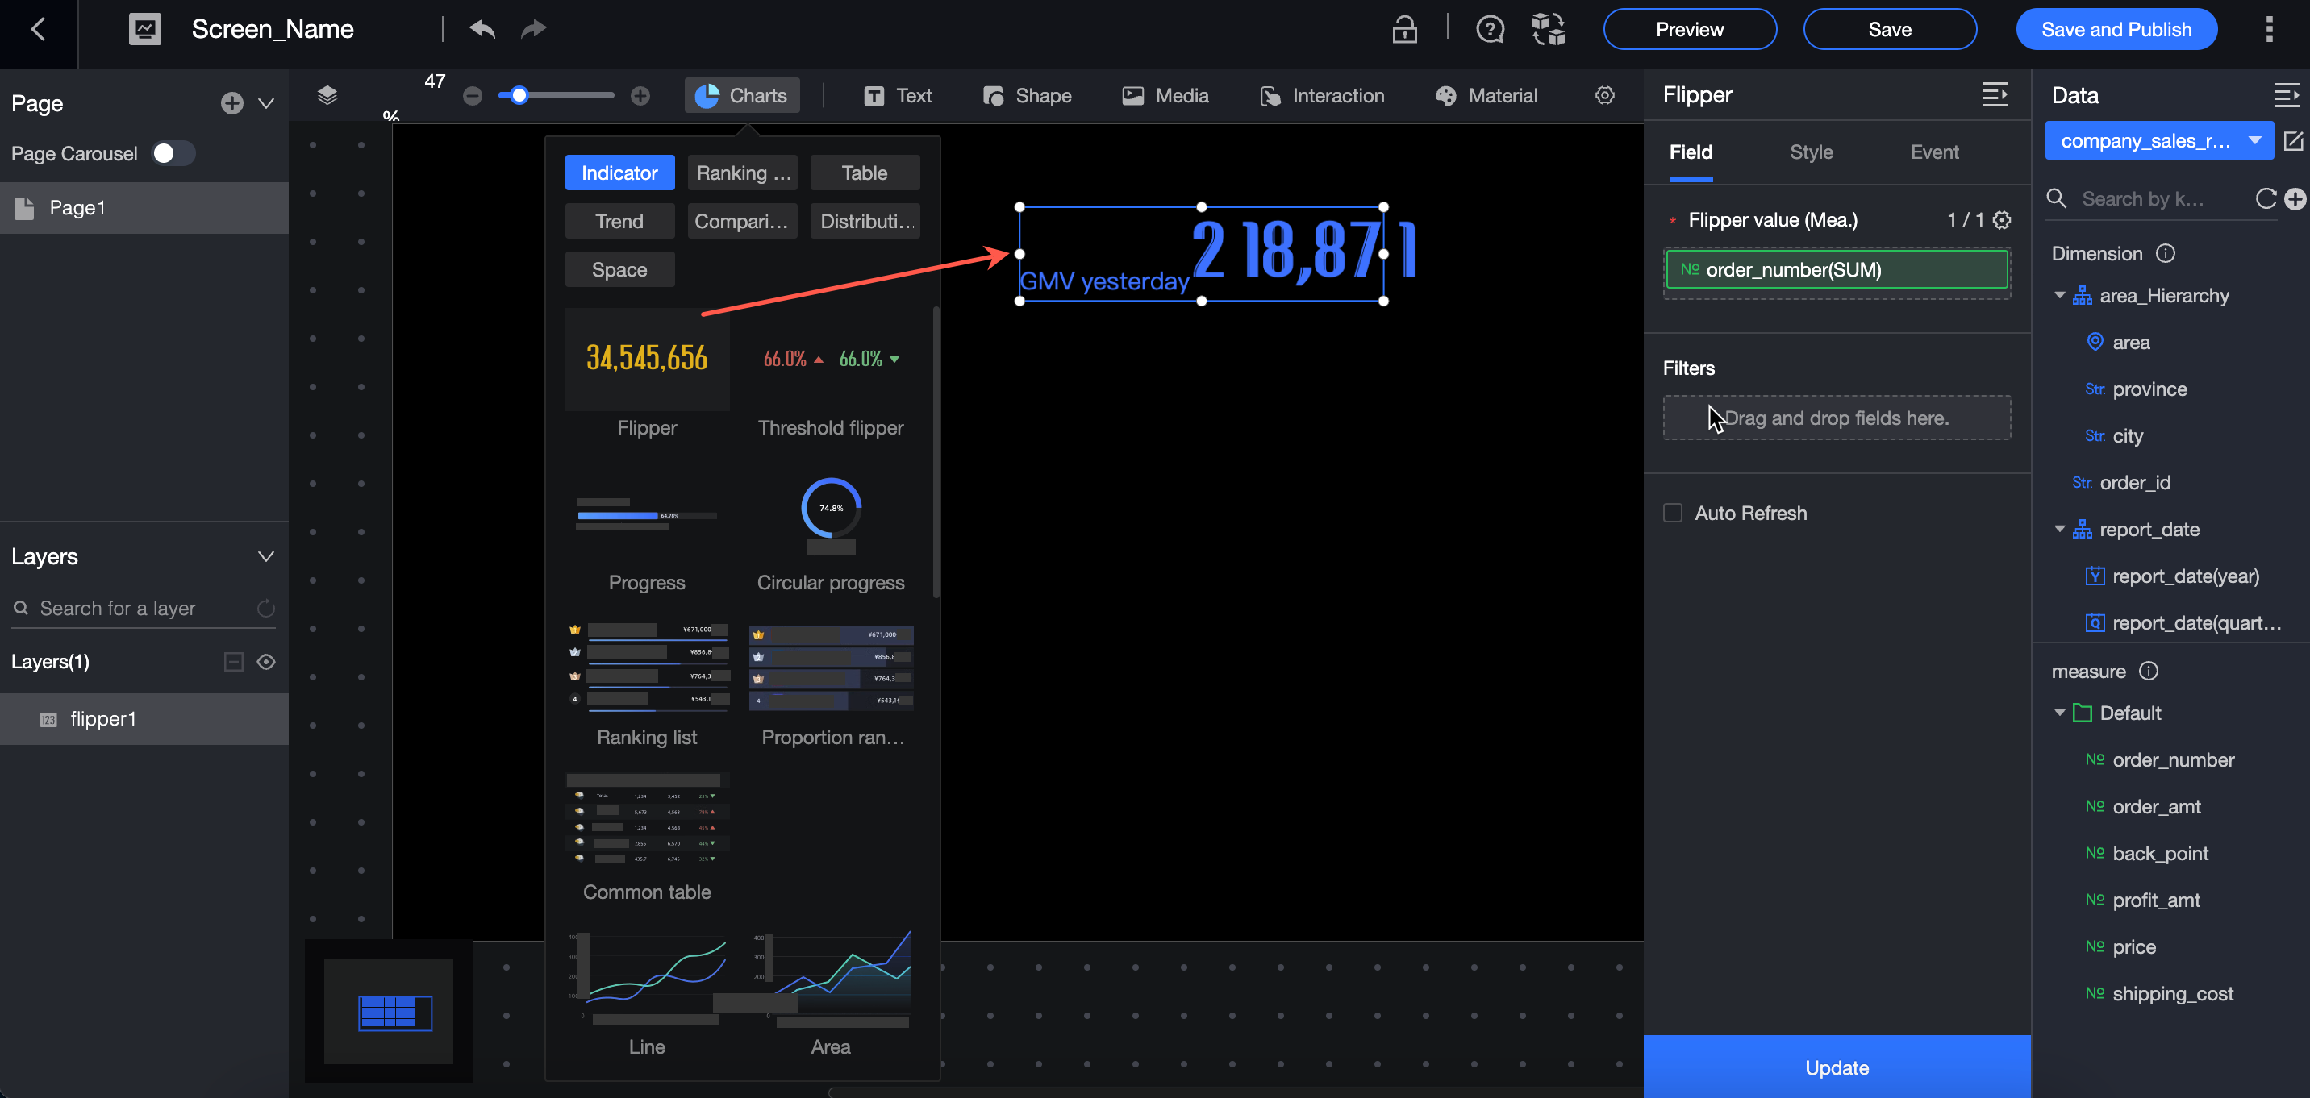Click the blue Update button
The width and height of the screenshot is (2310, 1098).
[x=1836, y=1067]
